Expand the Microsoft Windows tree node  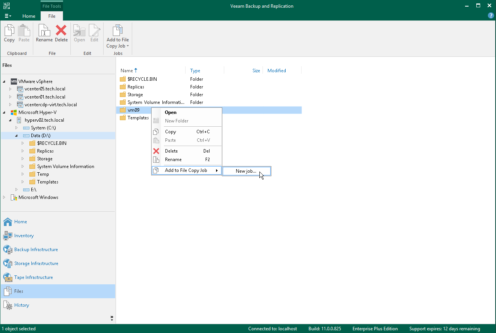[x=4, y=197]
